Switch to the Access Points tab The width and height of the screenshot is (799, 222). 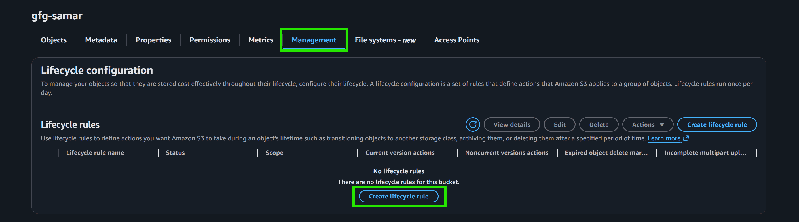pos(456,40)
